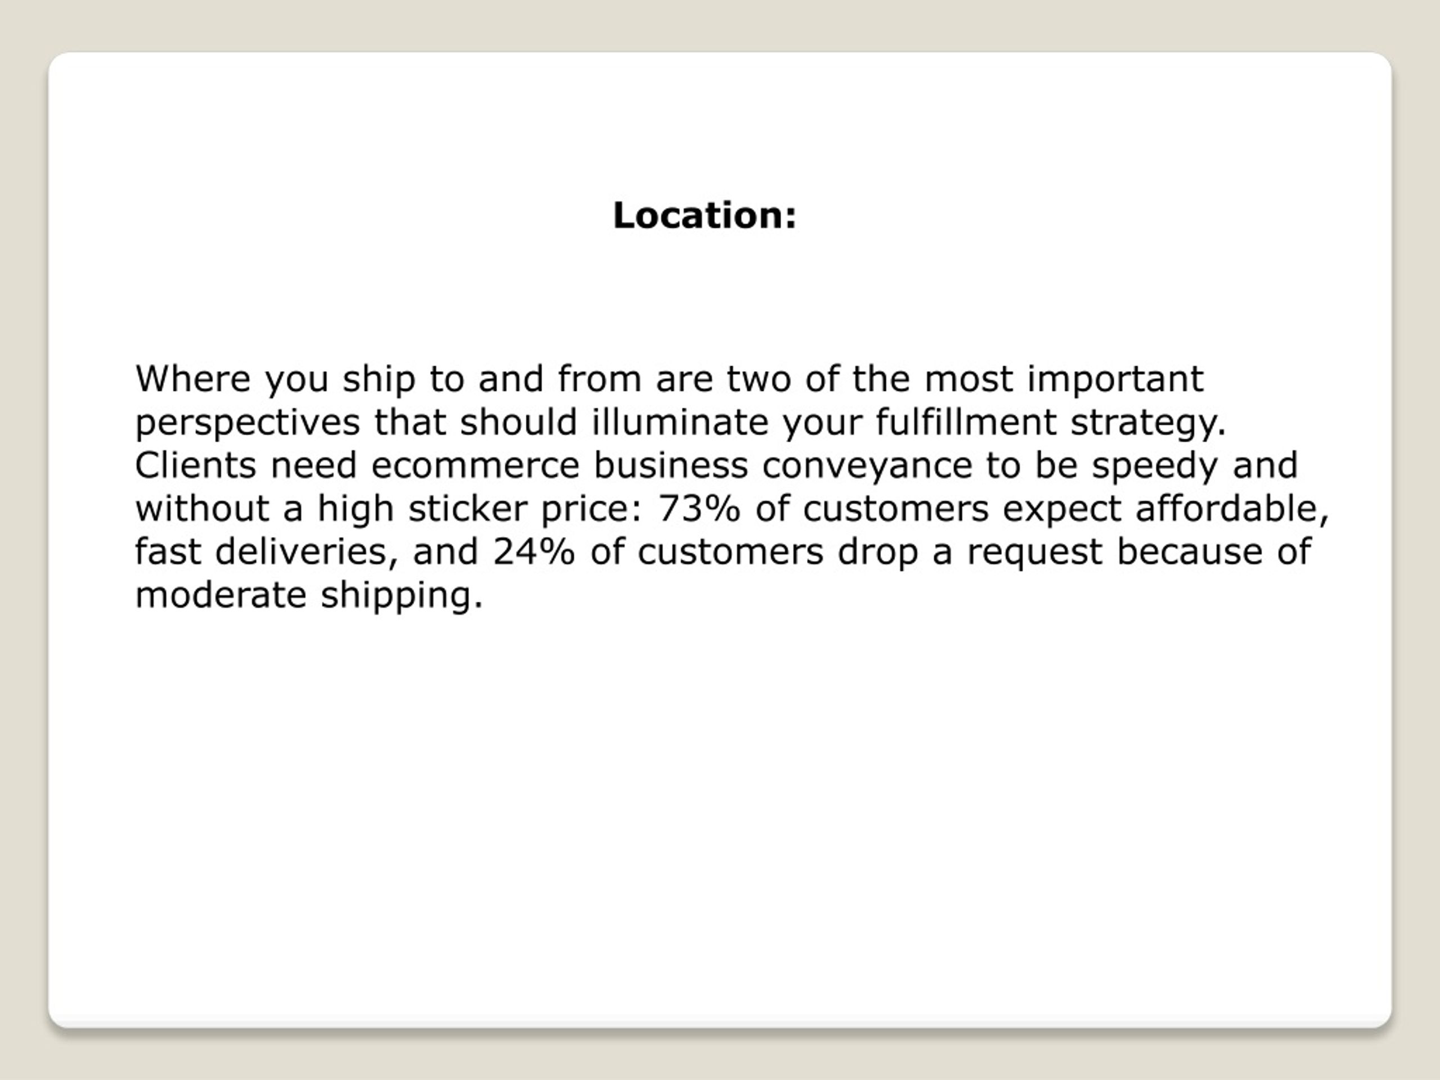Click the phrase 'moderate shipping.' on last line
This screenshot has height=1080, width=1440.
coord(309,595)
